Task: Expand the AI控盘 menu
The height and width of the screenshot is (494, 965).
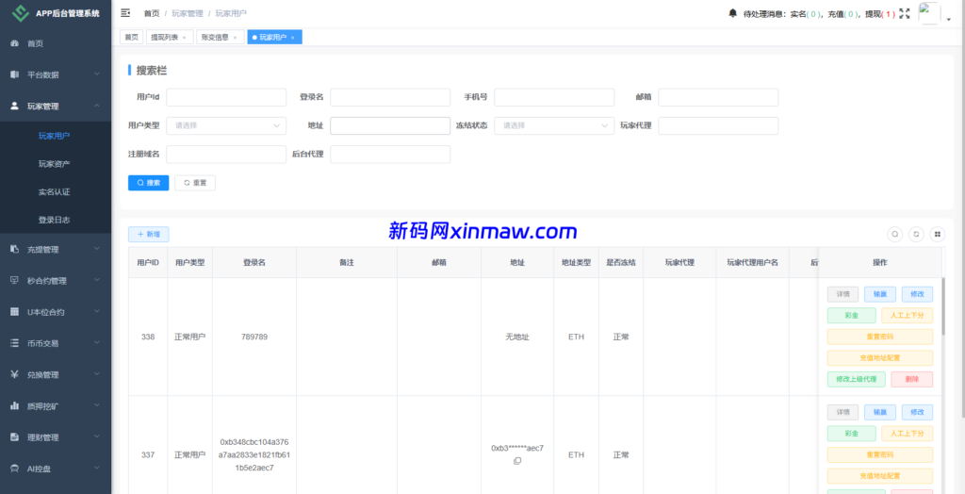Action: [97, 469]
